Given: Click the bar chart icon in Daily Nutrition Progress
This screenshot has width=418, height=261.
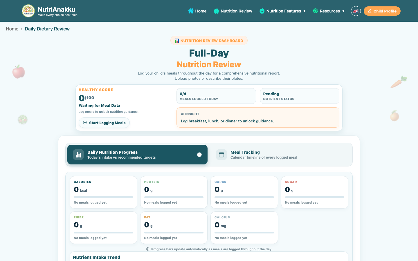Looking at the screenshot, I should [x=78, y=155].
